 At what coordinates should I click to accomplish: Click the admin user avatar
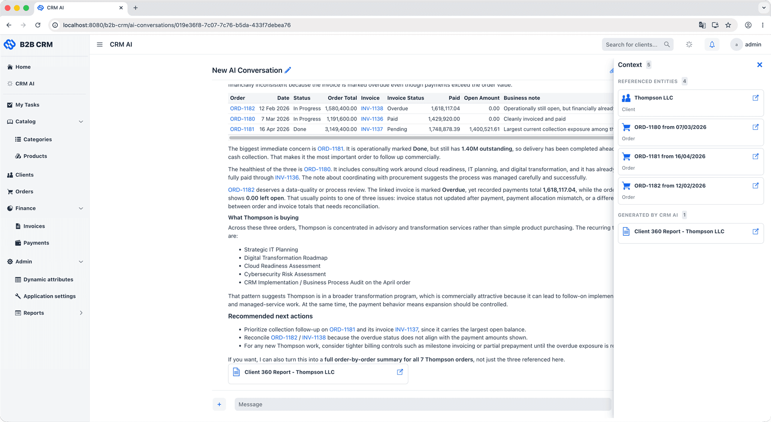(x=736, y=44)
